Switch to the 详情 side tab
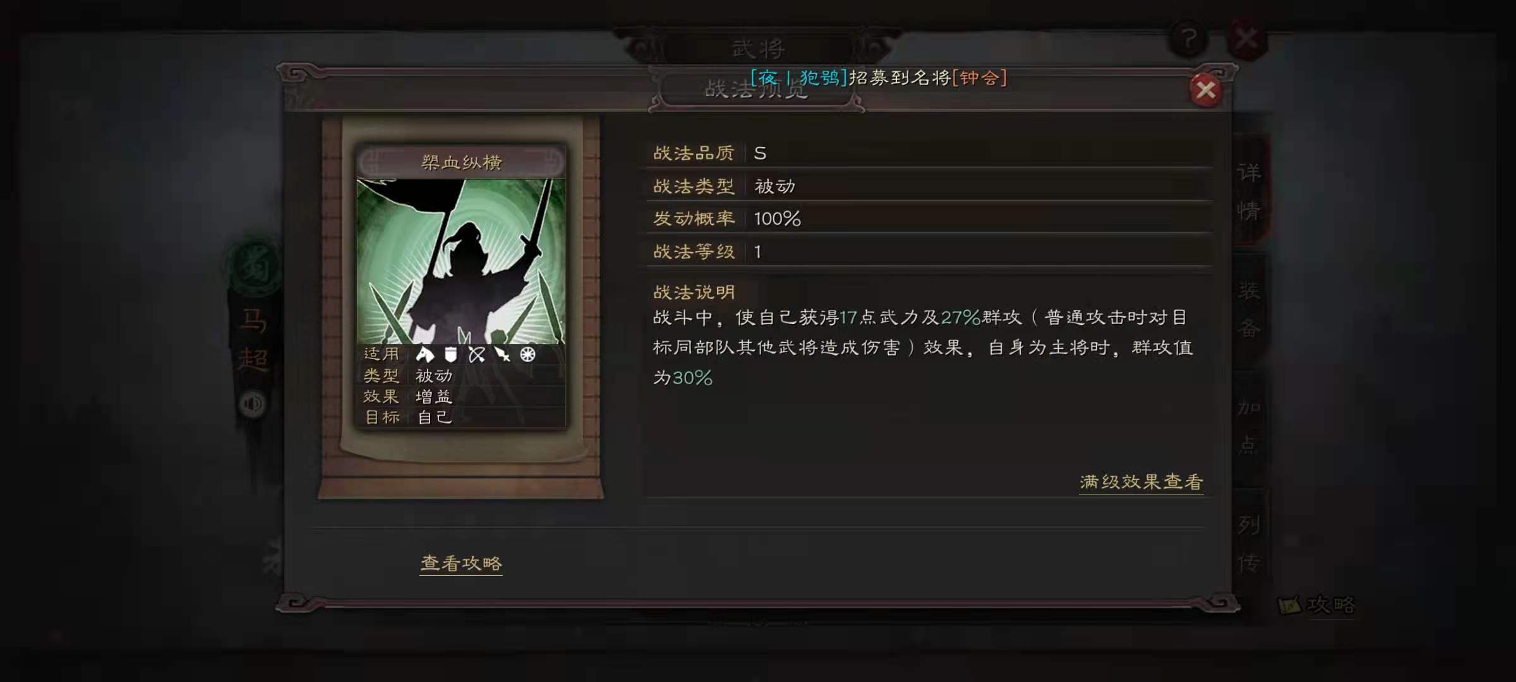The height and width of the screenshot is (682, 1516). tap(1249, 190)
